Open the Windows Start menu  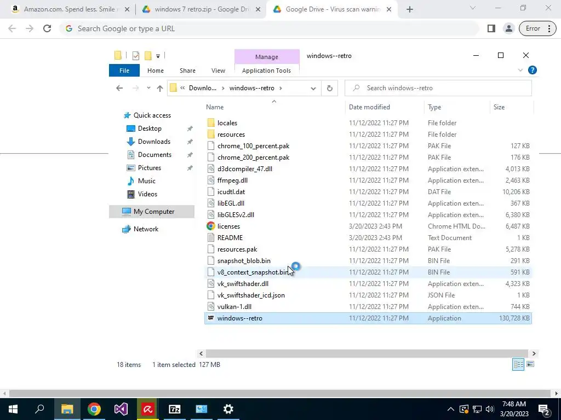13,409
